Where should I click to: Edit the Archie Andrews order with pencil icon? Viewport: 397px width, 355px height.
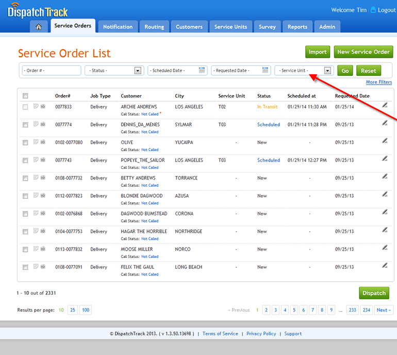click(385, 105)
